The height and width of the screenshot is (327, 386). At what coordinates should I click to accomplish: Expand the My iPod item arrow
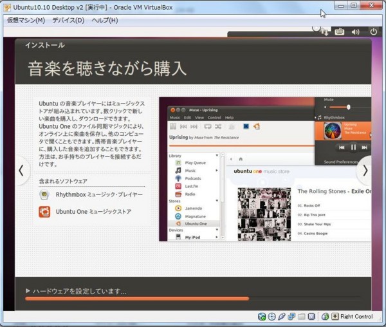coord(217,238)
